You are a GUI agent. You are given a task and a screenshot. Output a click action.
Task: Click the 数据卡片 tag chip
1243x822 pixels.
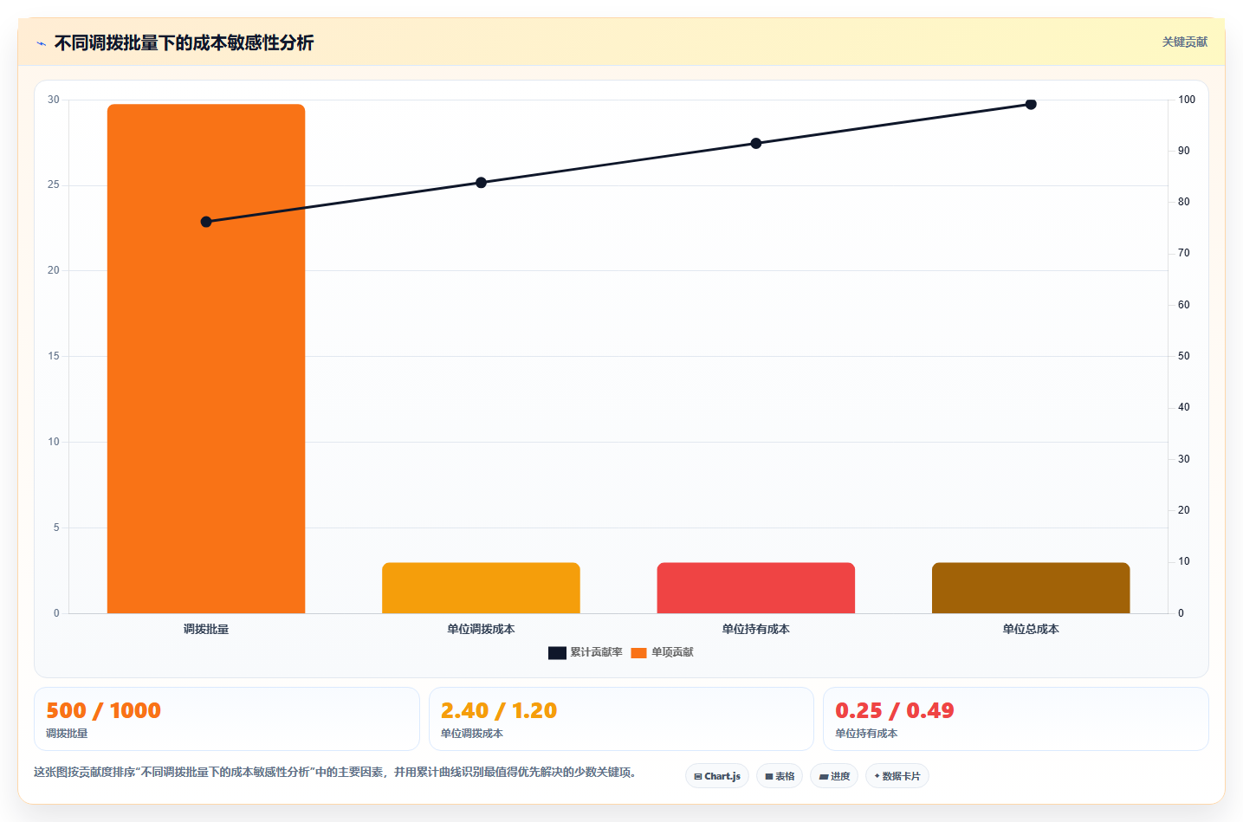point(897,776)
